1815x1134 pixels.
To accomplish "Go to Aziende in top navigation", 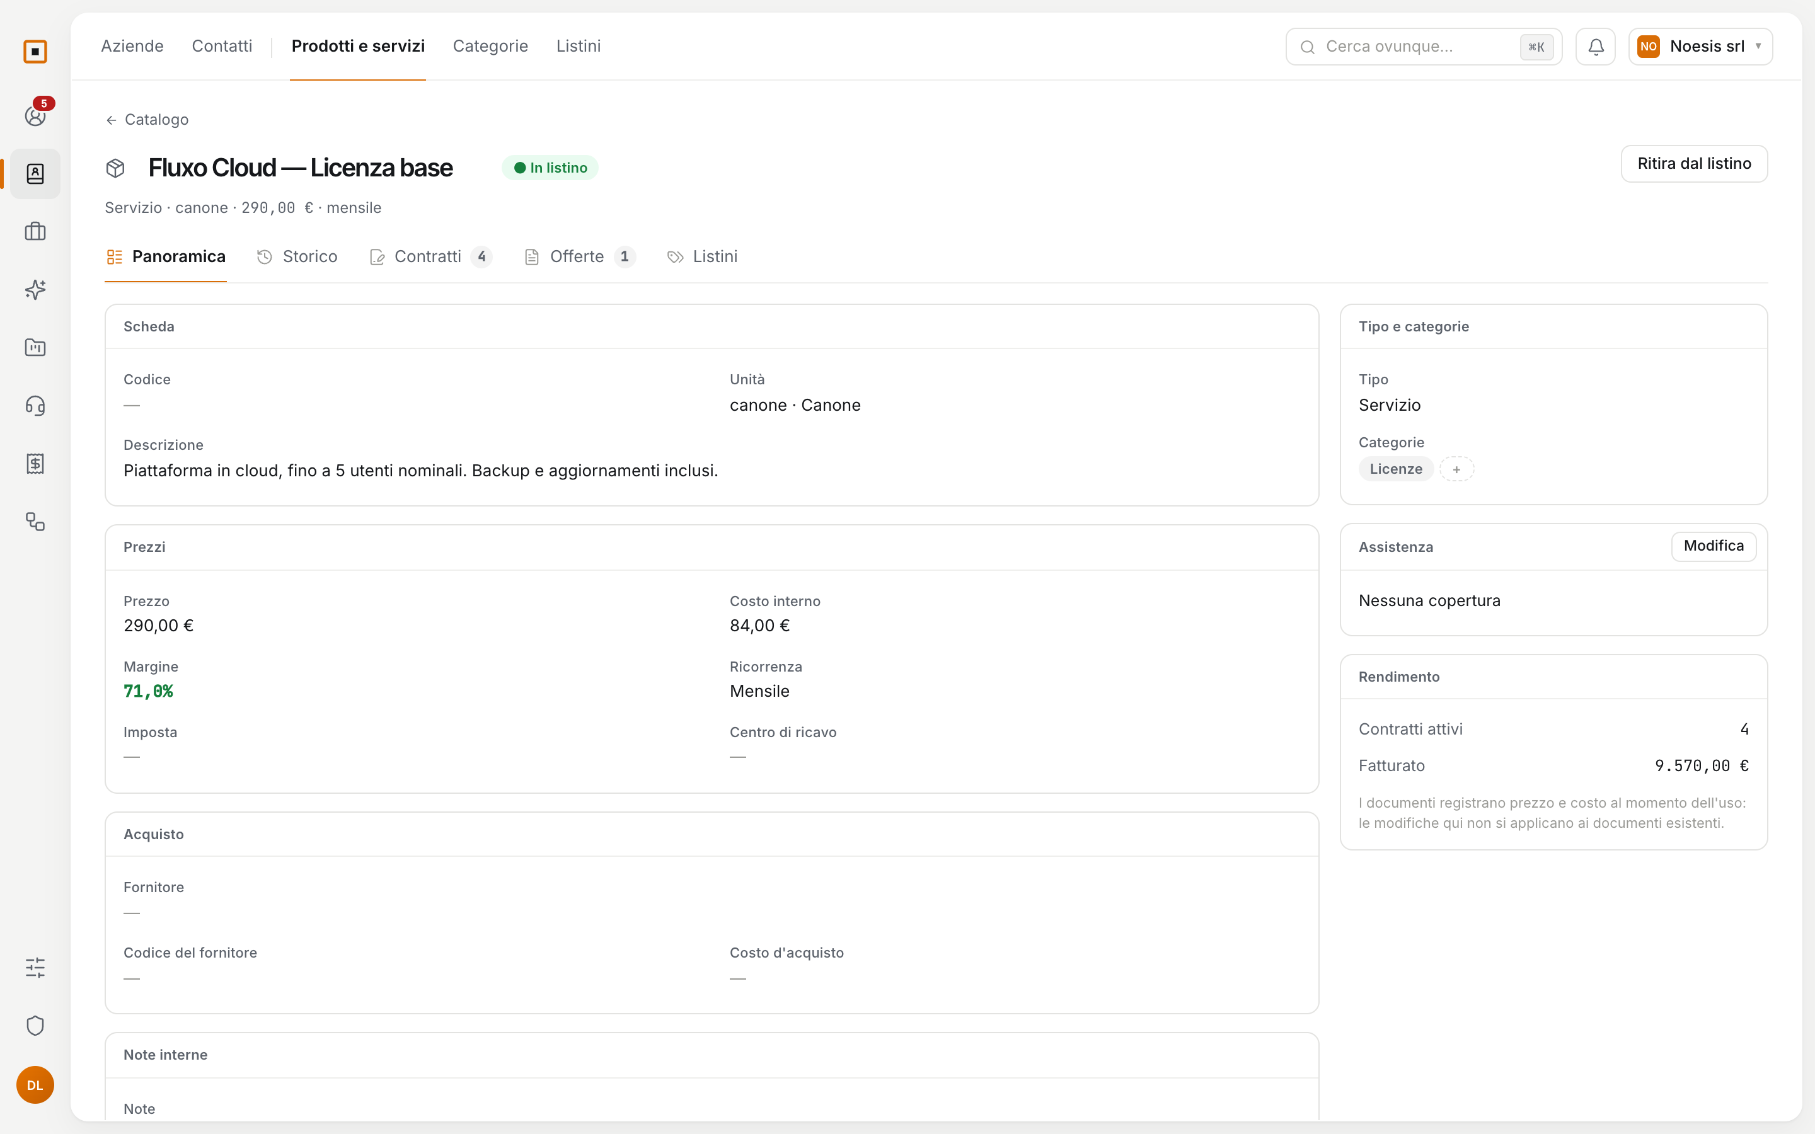I will click(x=132, y=46).
